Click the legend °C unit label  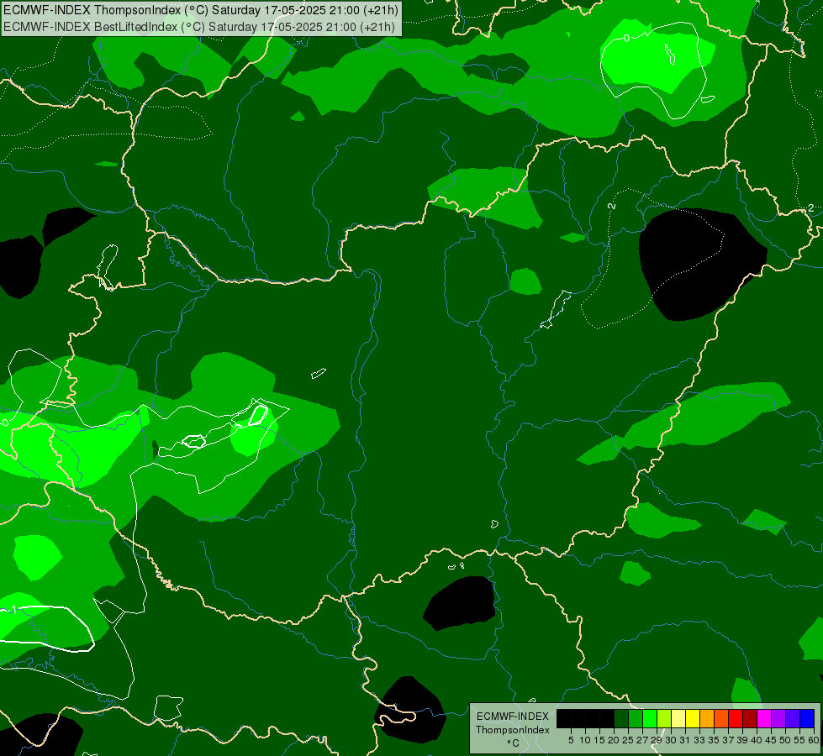coord(513,743)
